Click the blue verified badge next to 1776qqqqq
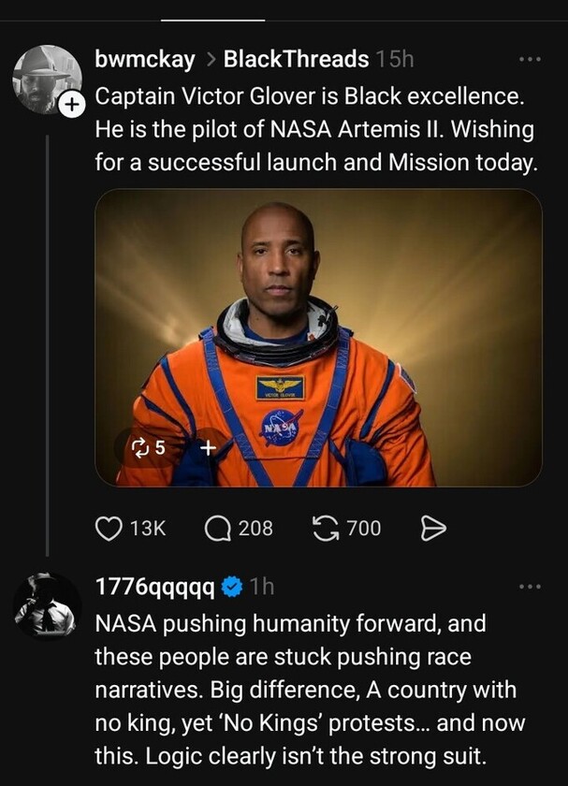Screen dimensions: 568x786 (x=234, y=587)
